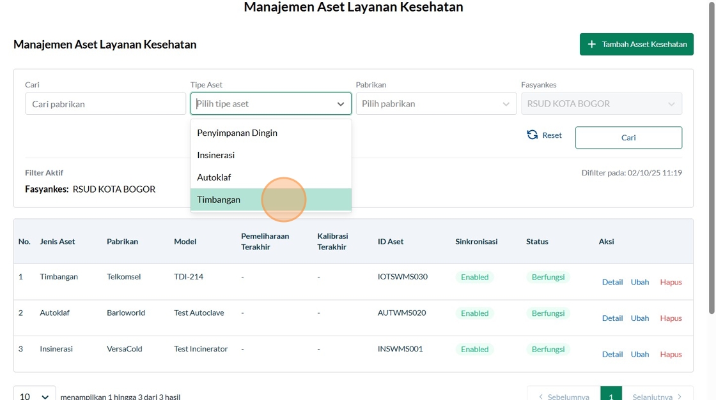Image resolution: width=716 pixels, height=400 pixels.
Task: Click Ubah for asset AUTWMS020
Action: pyautogui.click(x=640, y=318)
